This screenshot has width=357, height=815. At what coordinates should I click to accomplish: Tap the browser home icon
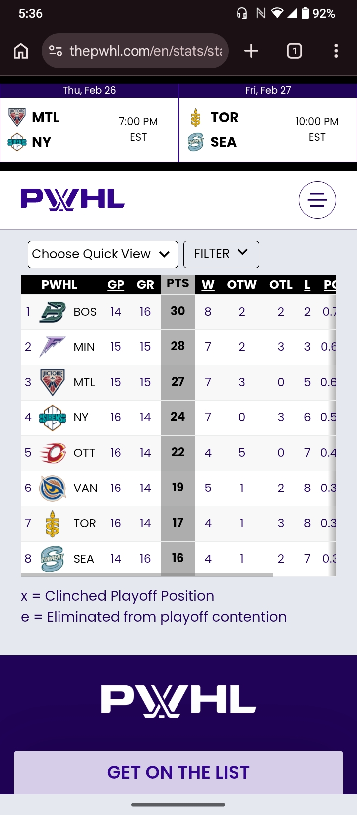pyautogui.click(x=21, y=51)
